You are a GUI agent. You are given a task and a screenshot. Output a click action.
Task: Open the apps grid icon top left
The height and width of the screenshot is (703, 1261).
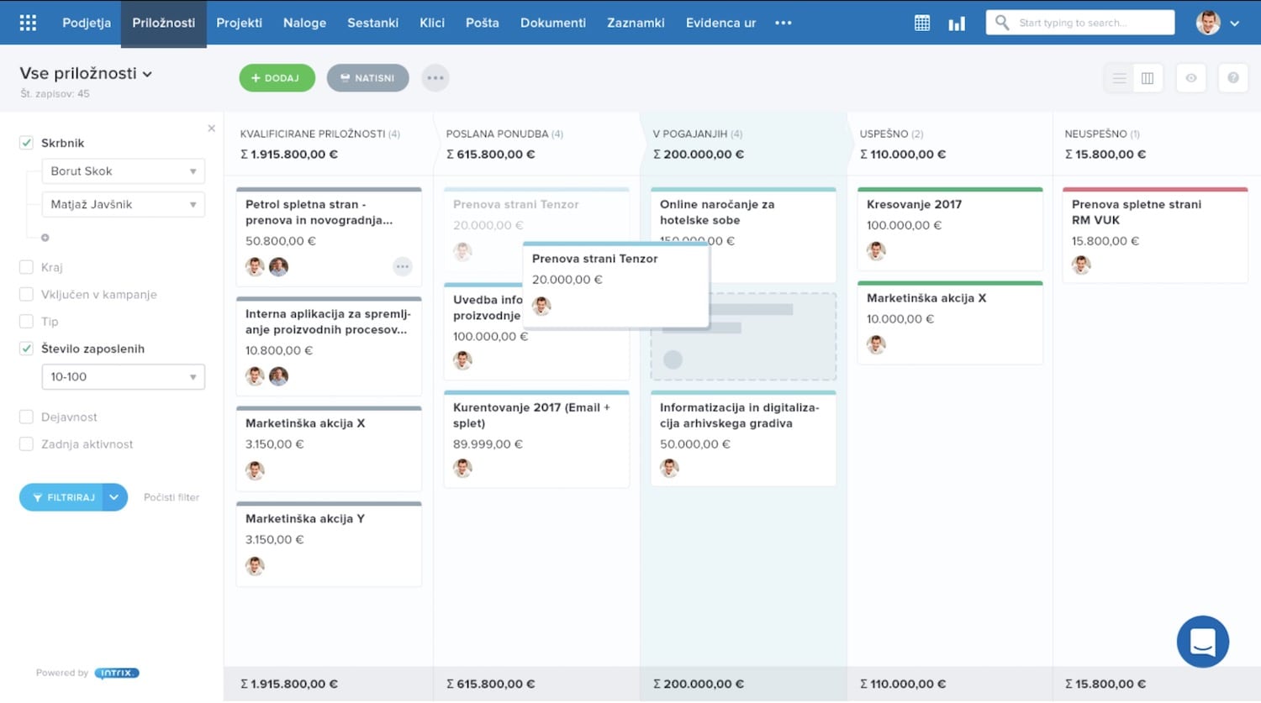(x=28, y=22)
